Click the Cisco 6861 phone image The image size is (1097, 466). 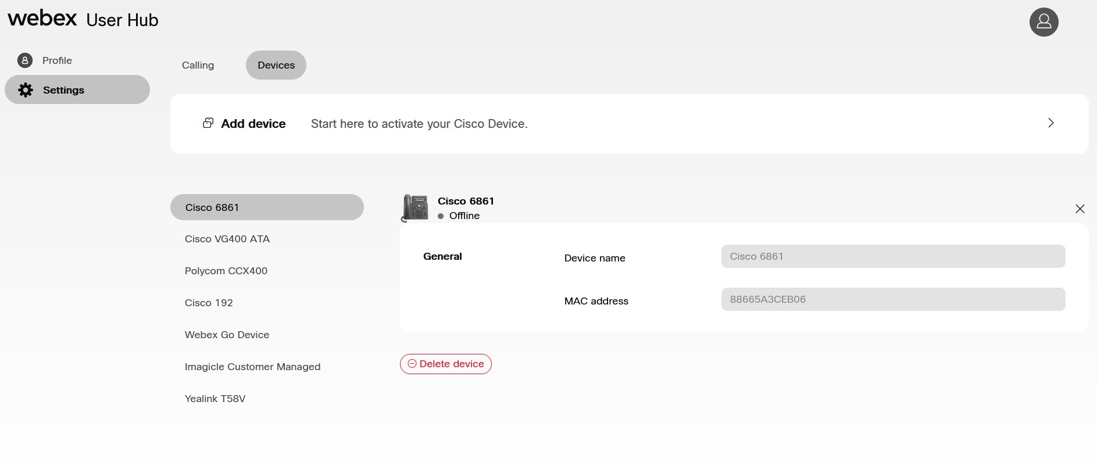(x=415, y=208)
